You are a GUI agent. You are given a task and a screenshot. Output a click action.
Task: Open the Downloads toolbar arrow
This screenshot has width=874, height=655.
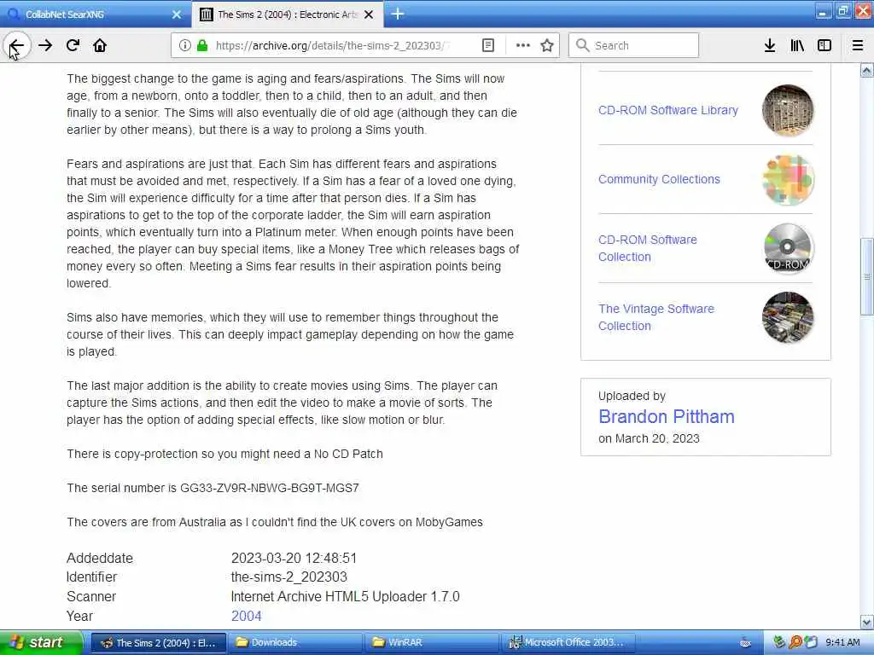tap(769, 46)
